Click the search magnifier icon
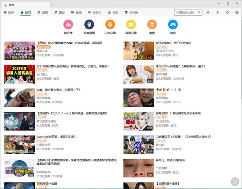This screenshot has height=189, width=242. click(x=198, y=13)
